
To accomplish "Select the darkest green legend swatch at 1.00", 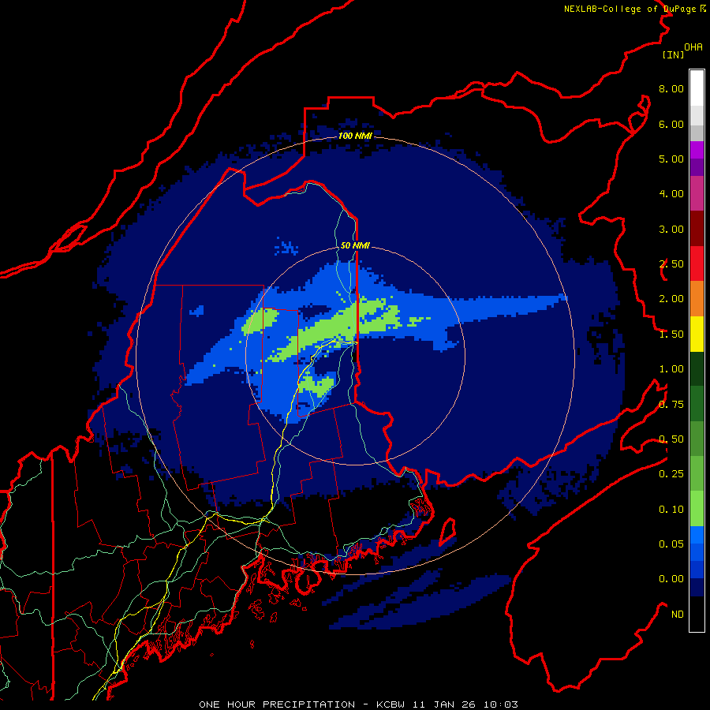I will (697, 368).
